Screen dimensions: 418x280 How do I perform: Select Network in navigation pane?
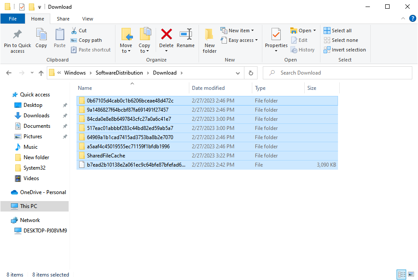pos(30,220)
